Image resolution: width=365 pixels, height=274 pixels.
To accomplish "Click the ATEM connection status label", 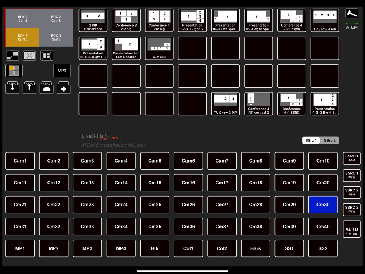I will click(351, 27).
